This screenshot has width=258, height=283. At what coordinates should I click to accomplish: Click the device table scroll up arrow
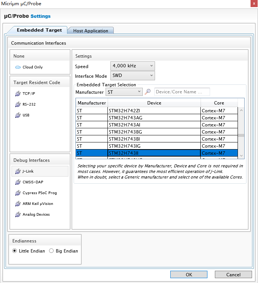coord(241,110)
